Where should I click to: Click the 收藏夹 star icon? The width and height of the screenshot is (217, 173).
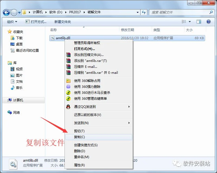[9, 32]
